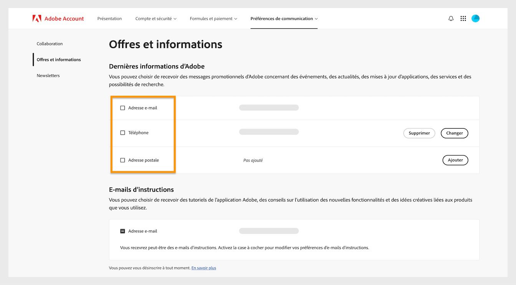The image size is (516, 285).
Task: Expand the Compte et sécurité menu
Action: pos(156,18)
